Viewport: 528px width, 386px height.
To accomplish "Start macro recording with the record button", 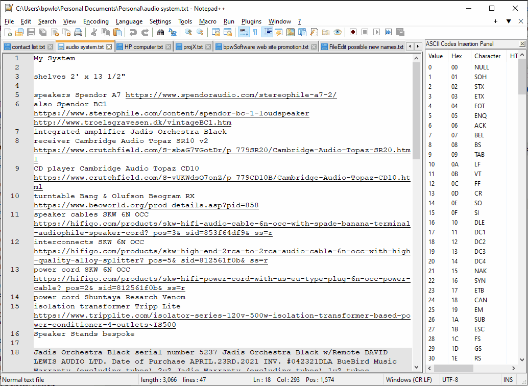I will tap(353, 32).
